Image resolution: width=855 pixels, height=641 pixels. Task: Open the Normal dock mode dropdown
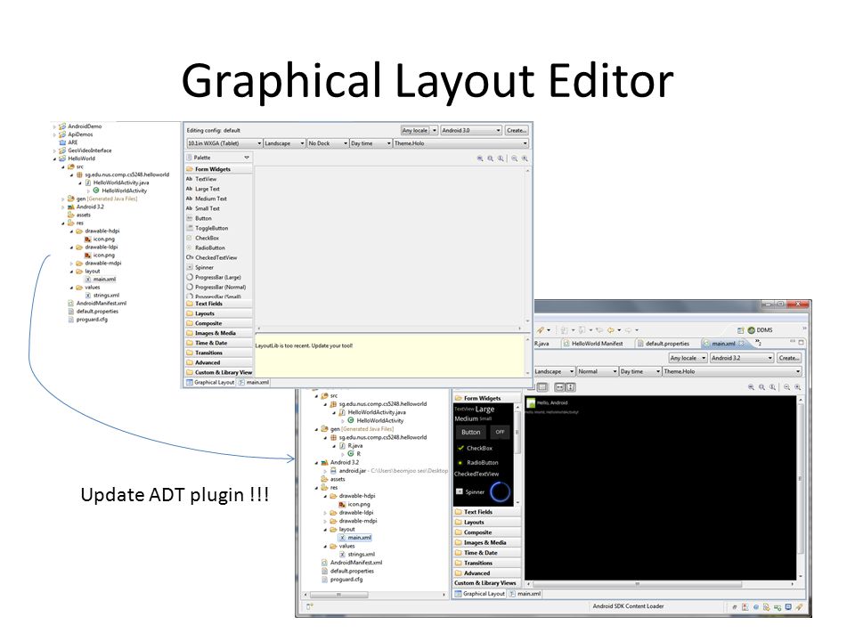597,371
